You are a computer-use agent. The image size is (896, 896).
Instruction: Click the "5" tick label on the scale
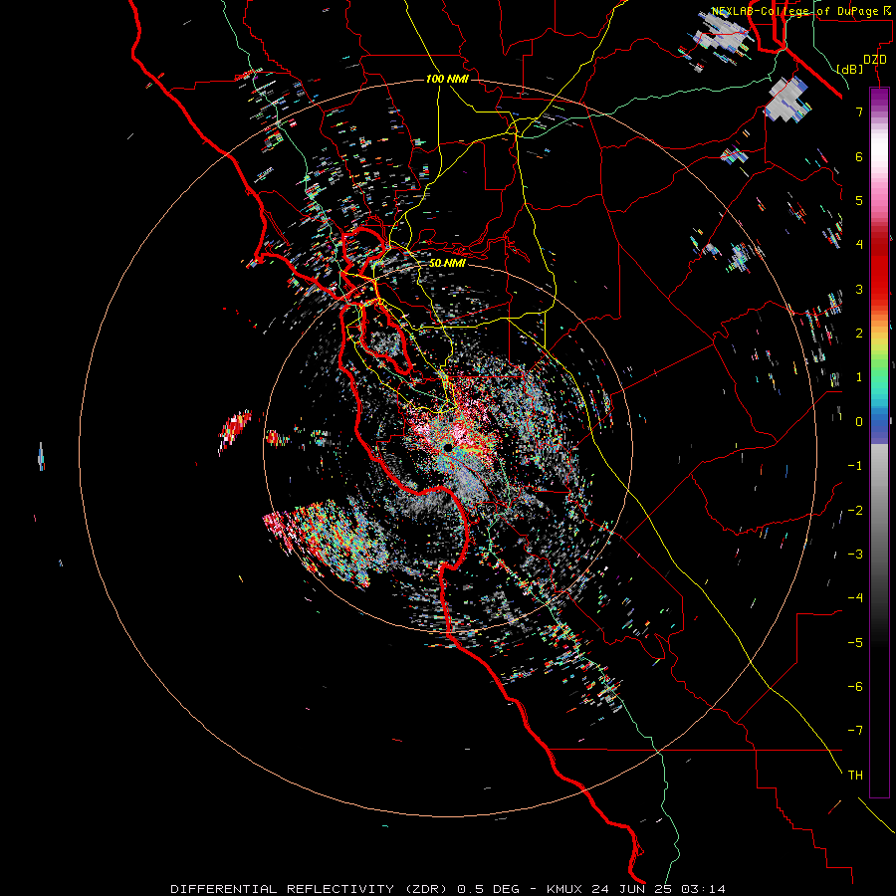coord(859,200)
